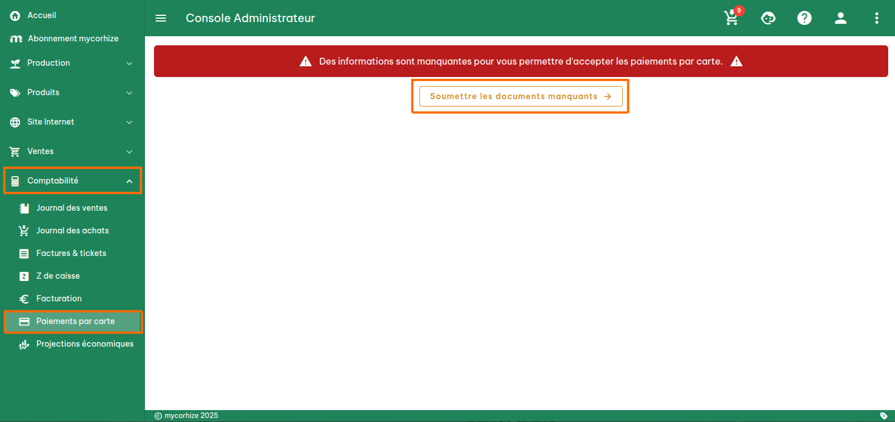The width and height of the screenshot is (895, 422).
Task: Click the left warning triangle in the alert
Action: click(306, 61)
